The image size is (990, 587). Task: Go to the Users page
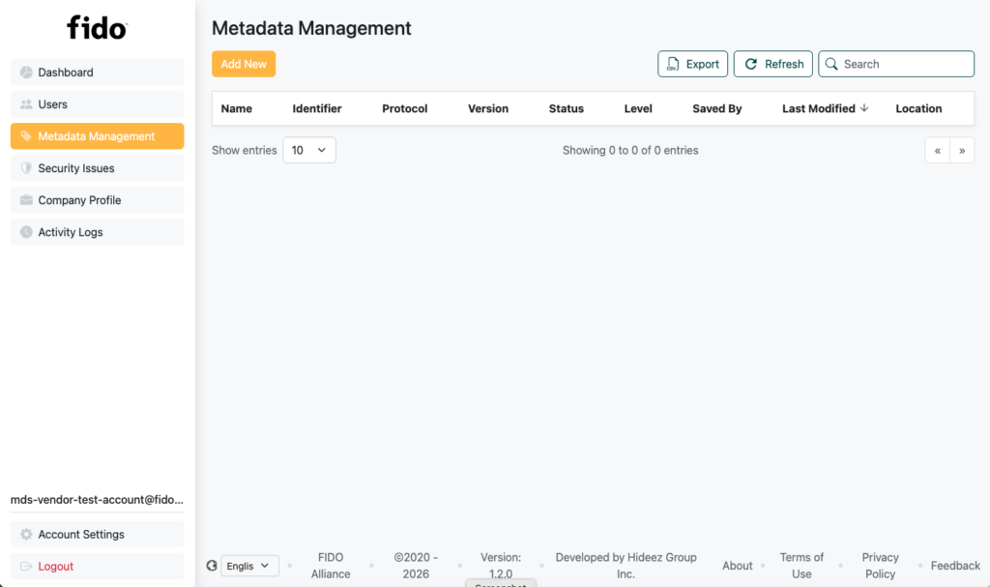point(98,104)
